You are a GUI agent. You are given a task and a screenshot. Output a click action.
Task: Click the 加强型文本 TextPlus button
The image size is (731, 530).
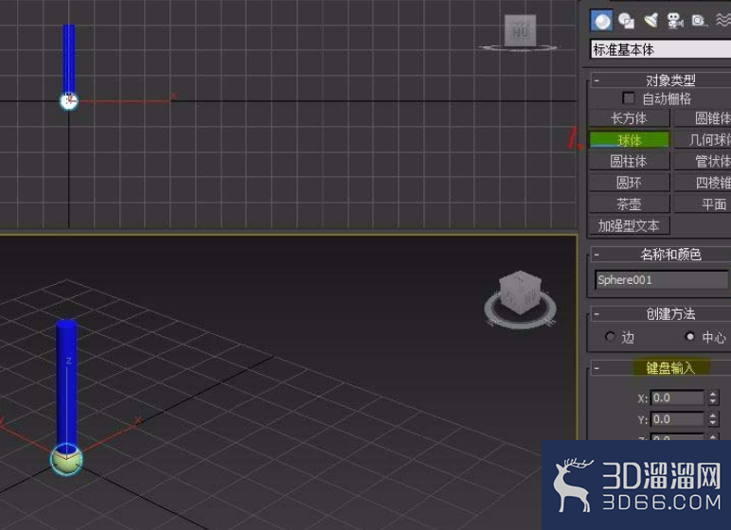click(x=629, y=225)
